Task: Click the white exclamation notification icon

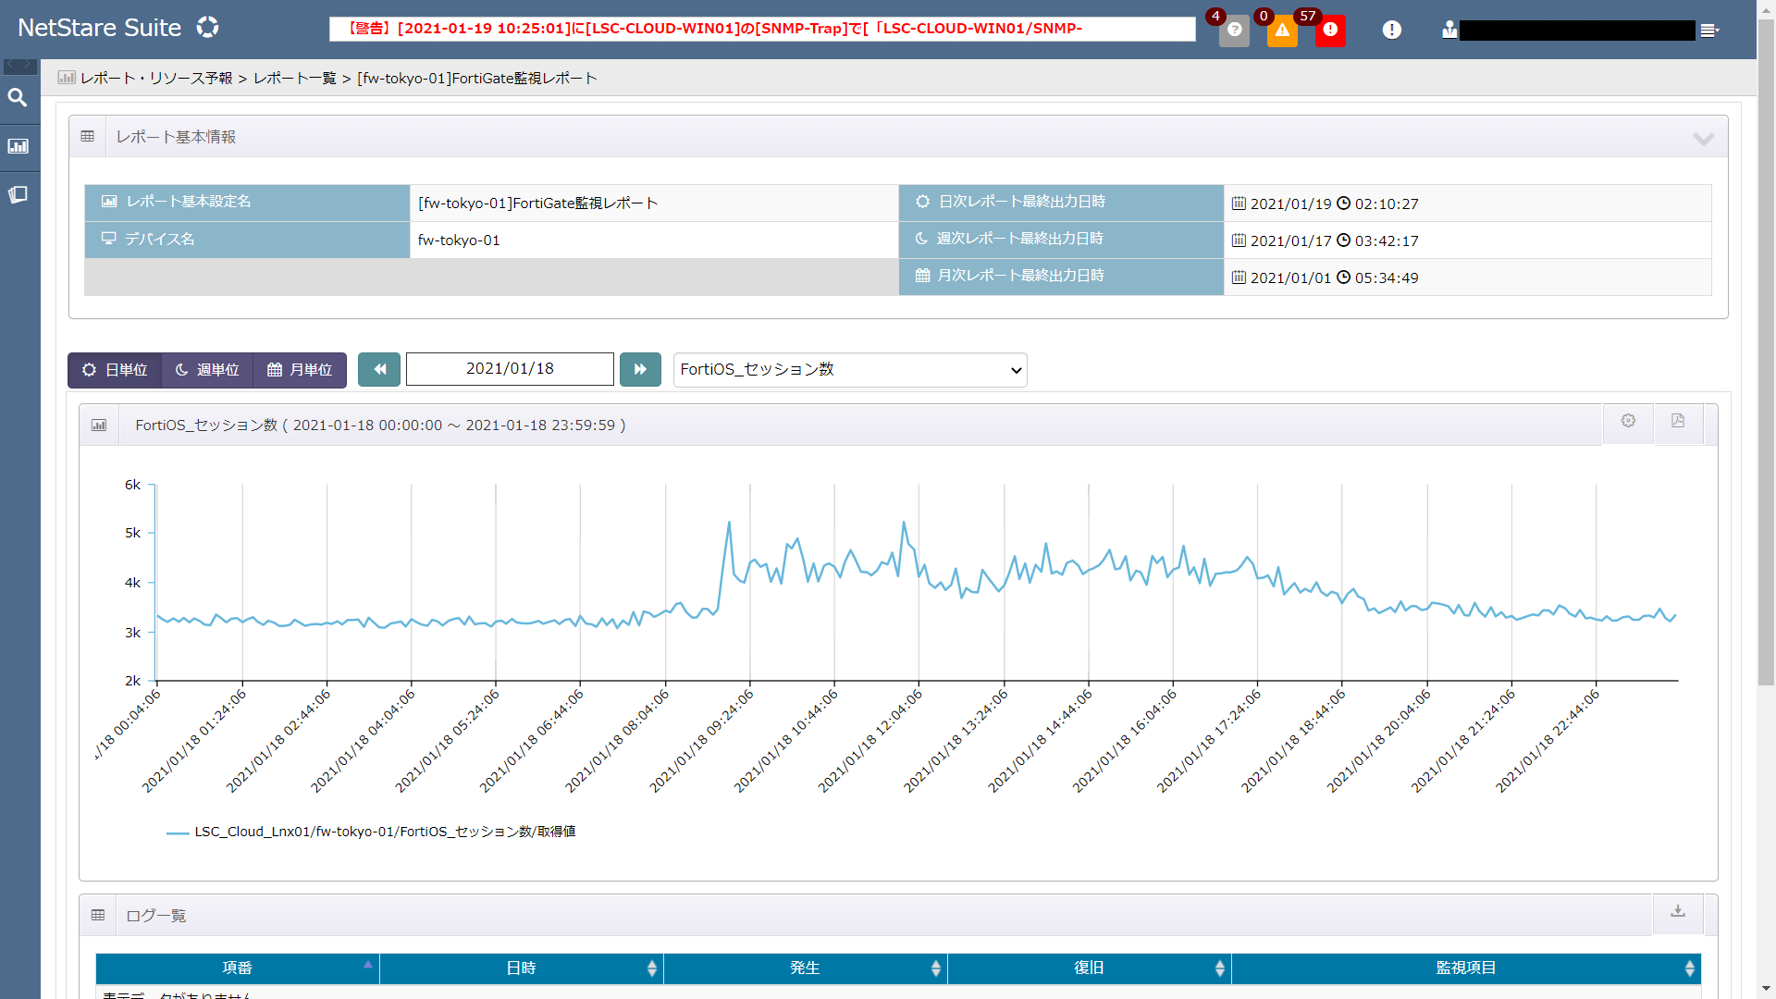Action: (x=1391, y=30)
